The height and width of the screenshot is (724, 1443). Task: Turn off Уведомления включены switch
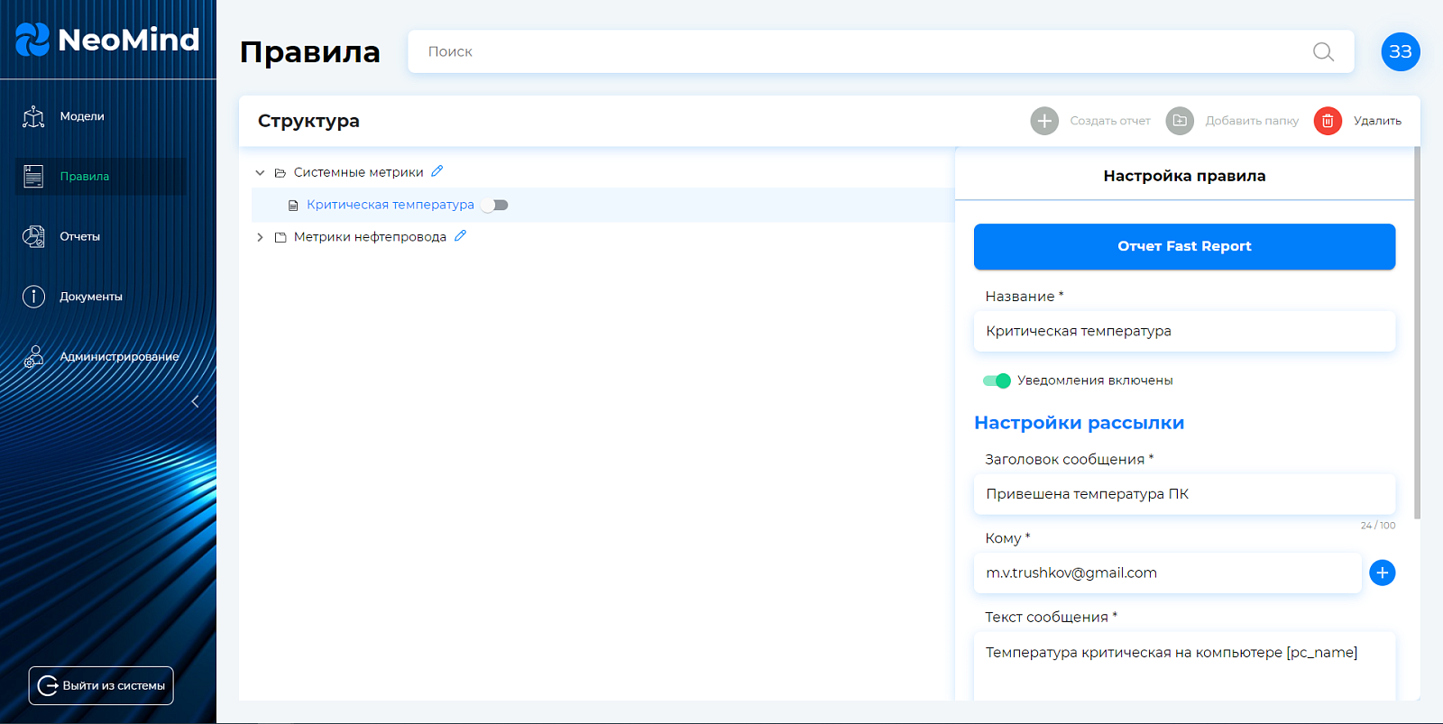997,380
